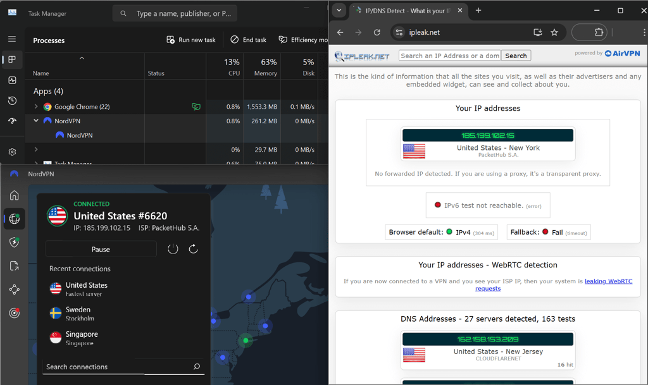The width and height of the screenshot is (648, 385).
Task: Open browser tab search dropdown arrow
Action: [339, 10]
